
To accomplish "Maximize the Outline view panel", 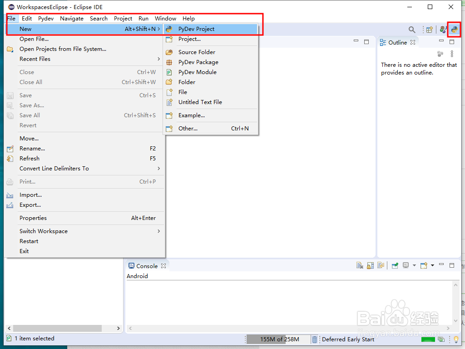I will (452, 41).
